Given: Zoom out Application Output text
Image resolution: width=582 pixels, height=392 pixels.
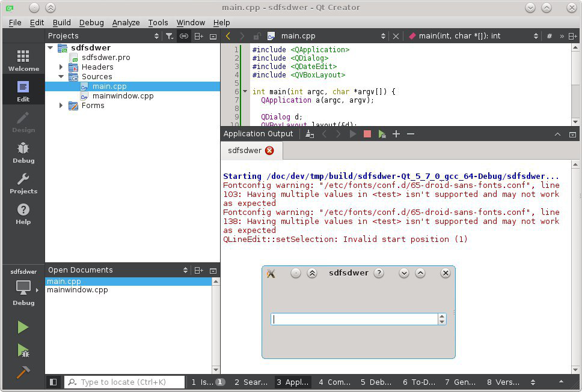Looking at the screenshot, I should (411, 134).
